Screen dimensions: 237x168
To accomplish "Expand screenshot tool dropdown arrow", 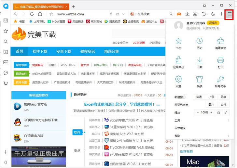I will [199, 14].
